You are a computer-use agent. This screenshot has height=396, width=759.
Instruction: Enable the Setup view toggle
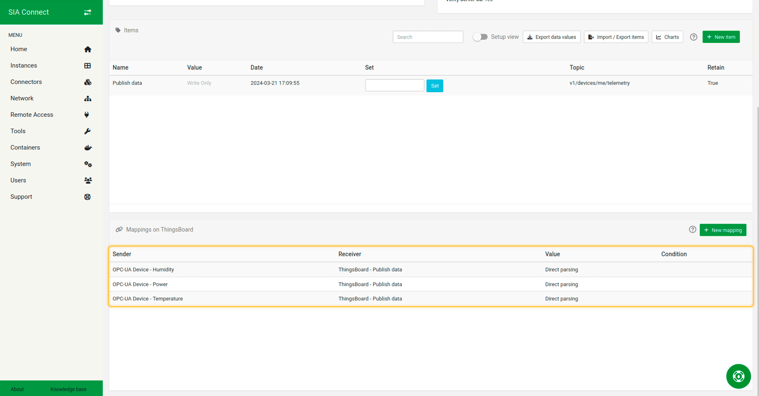pos(480,37)
